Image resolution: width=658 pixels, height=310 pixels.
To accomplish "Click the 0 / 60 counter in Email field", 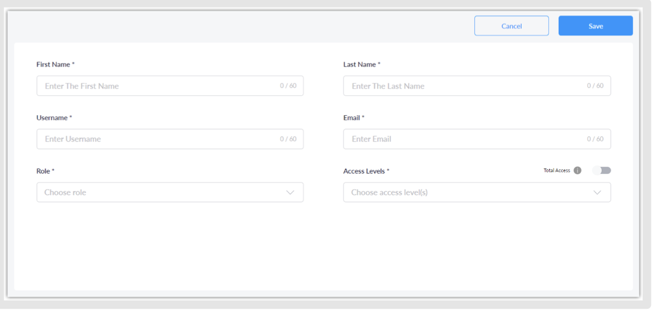I will 595,139.
